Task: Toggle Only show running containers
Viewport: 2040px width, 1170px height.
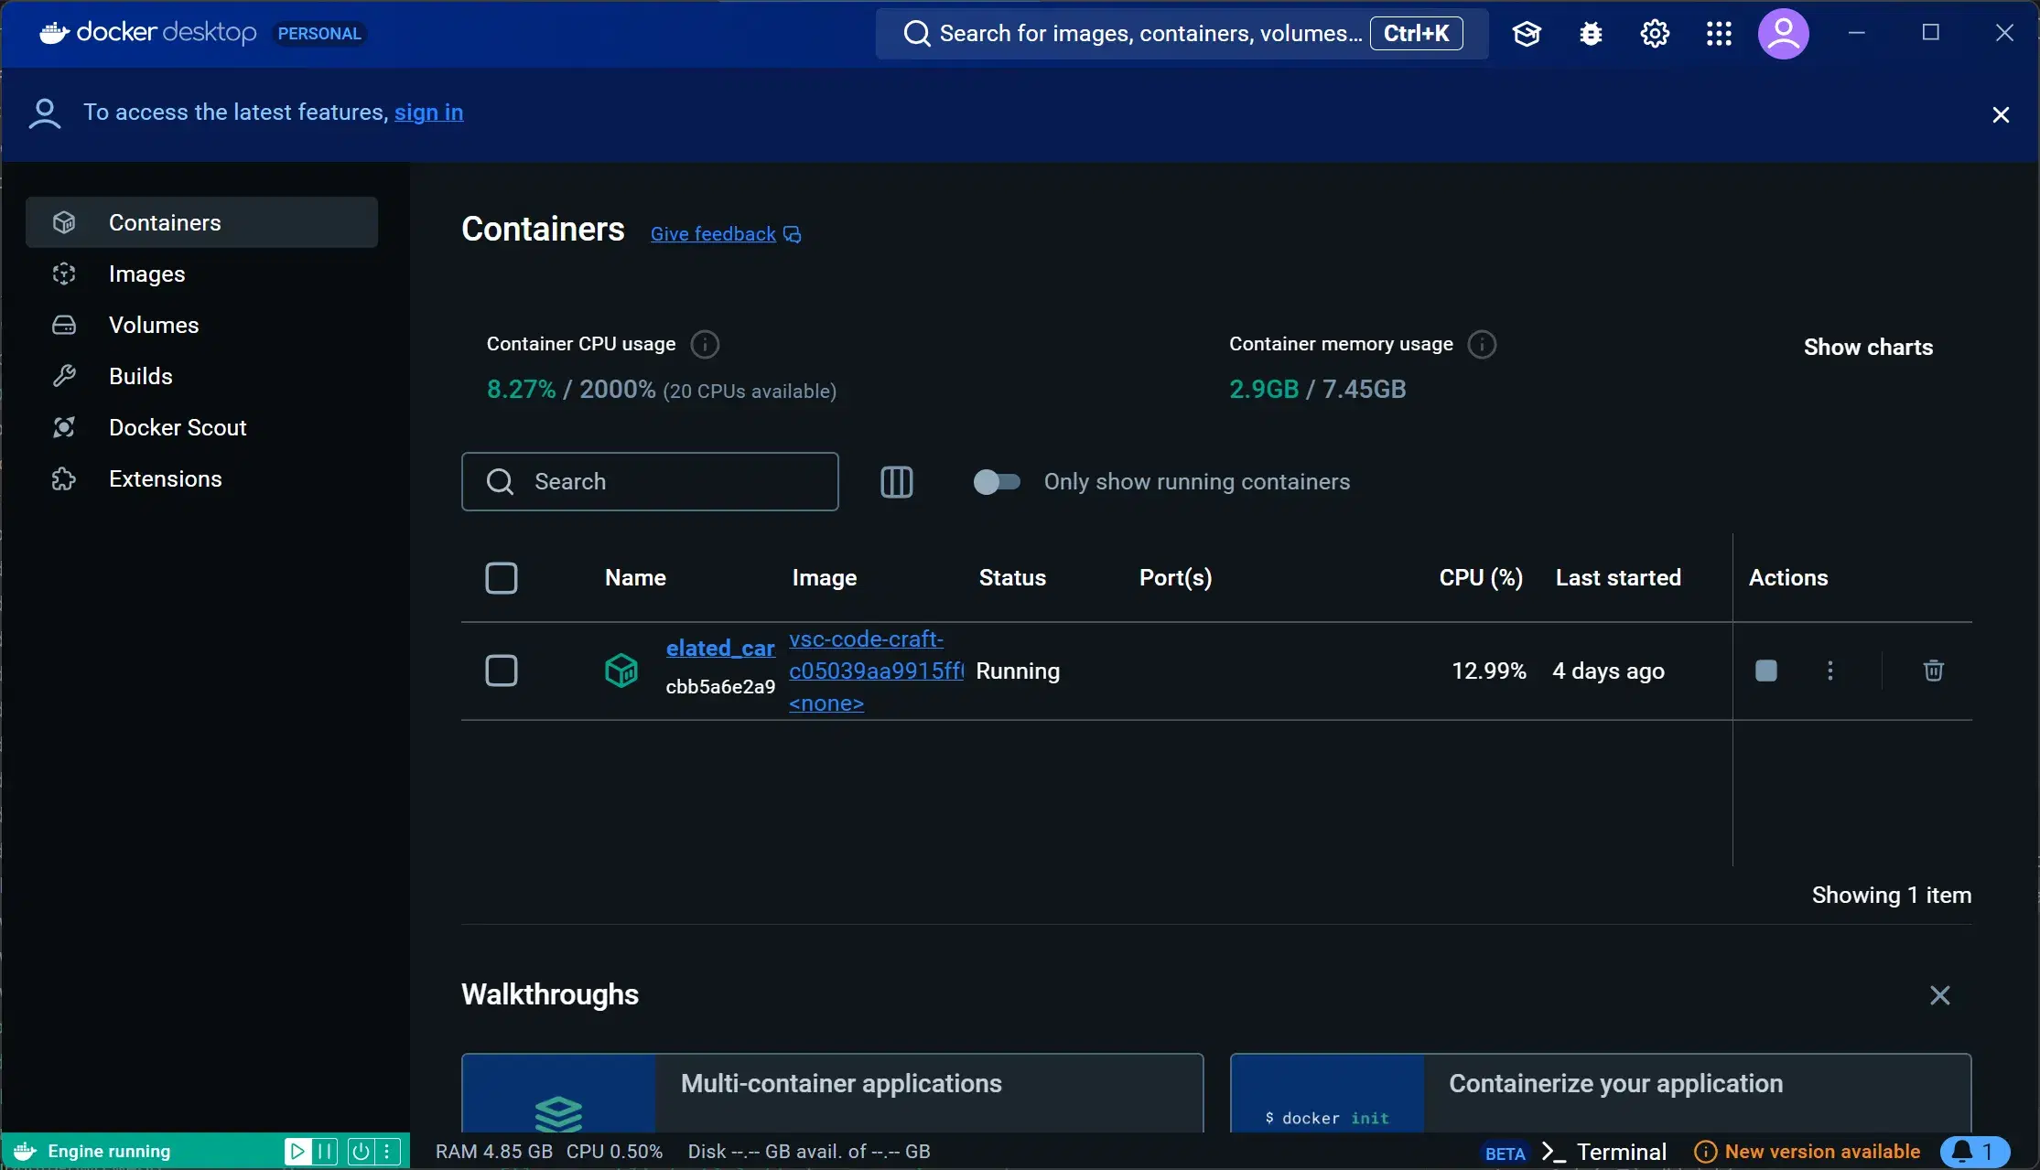Action: click(996, 482)
